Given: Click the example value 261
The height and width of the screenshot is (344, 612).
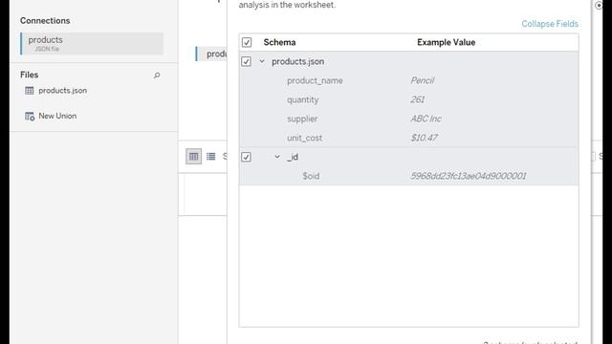Looking at the screenshot, I should pyautogui.click(x=417, y=99).
